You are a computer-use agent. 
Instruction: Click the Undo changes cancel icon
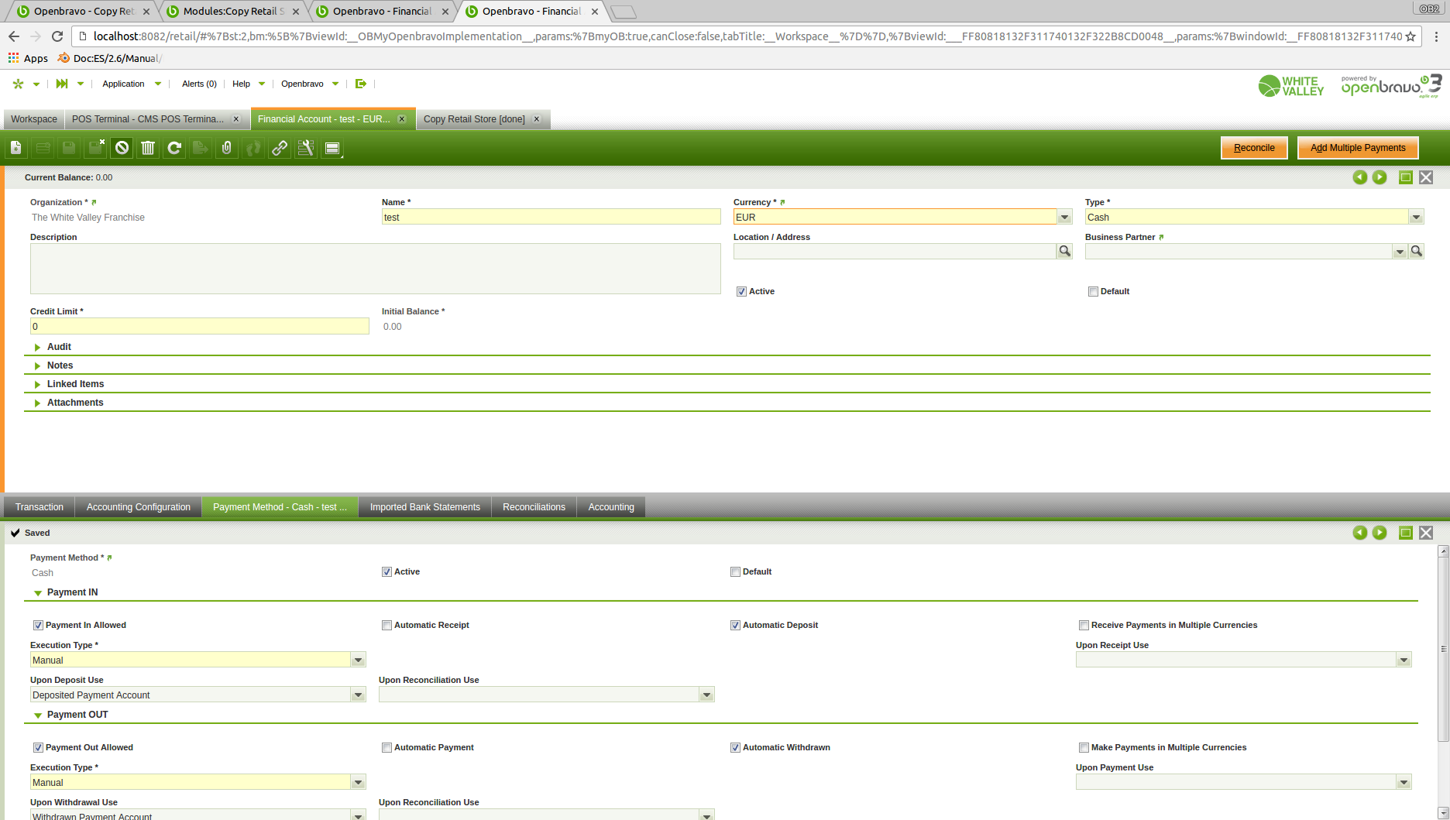point(122,148)
